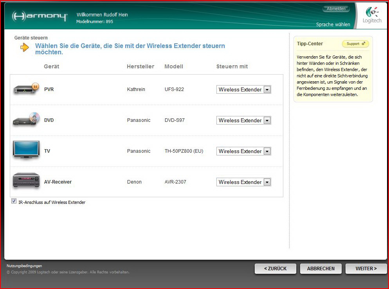The width and height of the screenshot is (389, 289).
Task: Click the DVD player icon
Action: 26,120
